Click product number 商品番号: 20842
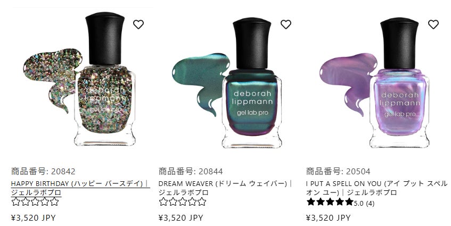This screenshot has width=451, height=226. 43,171
